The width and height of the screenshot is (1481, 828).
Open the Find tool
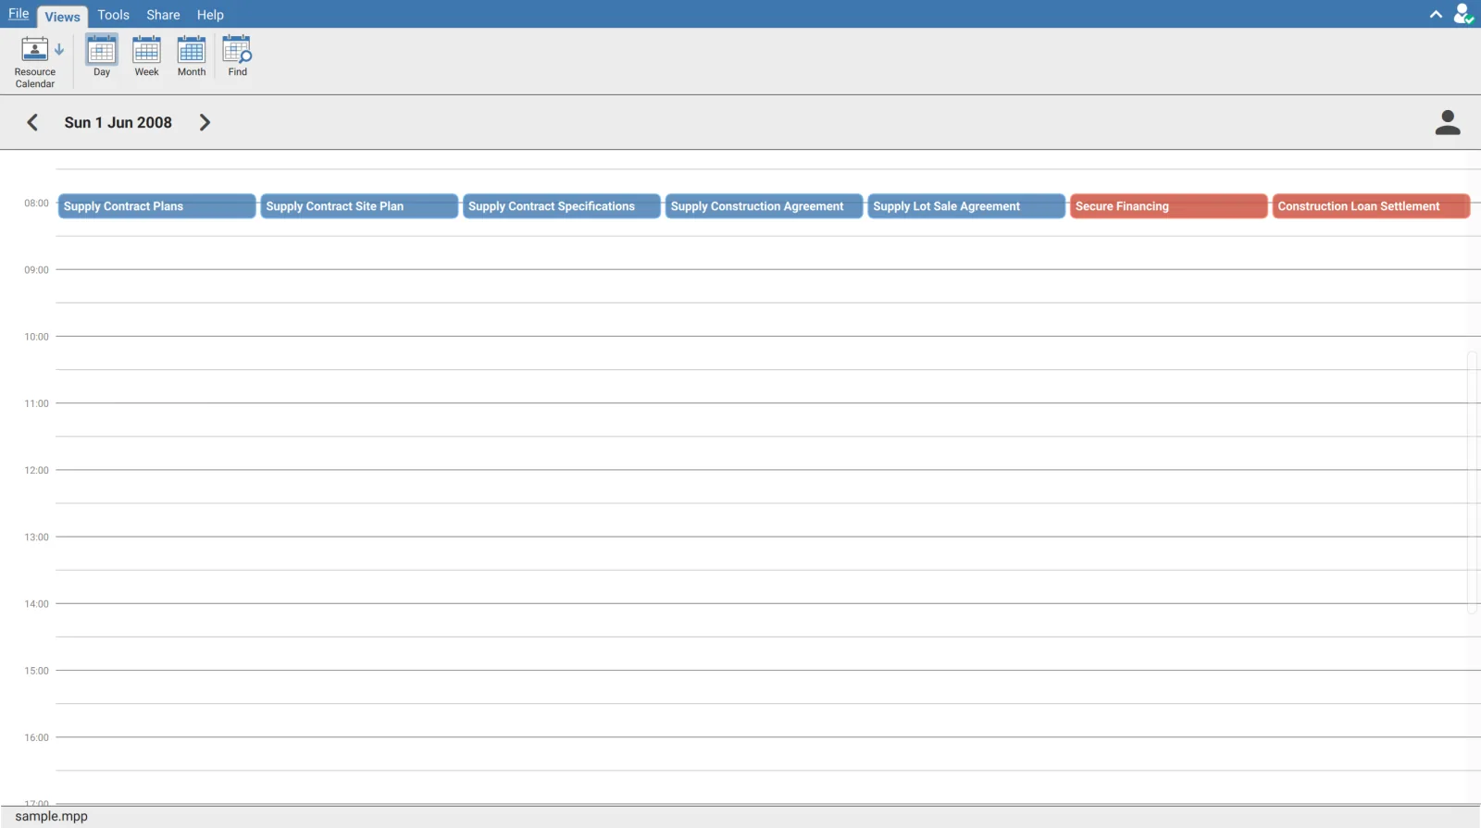tap(238, 56)
